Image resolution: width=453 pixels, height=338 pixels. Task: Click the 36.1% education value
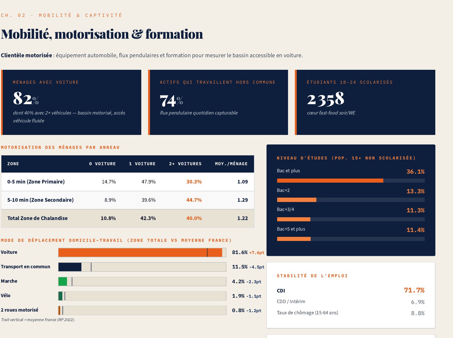tap(415, 172)
